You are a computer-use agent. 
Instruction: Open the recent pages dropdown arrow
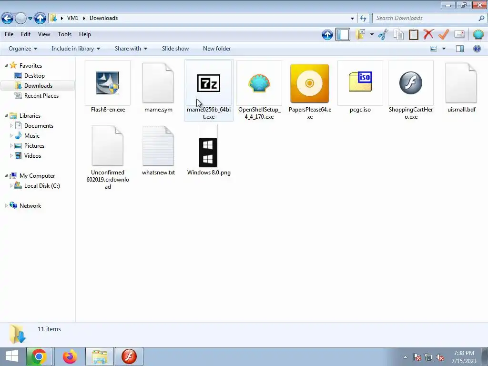tap(30, 19)
